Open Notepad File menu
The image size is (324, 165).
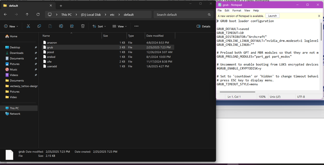219,10
